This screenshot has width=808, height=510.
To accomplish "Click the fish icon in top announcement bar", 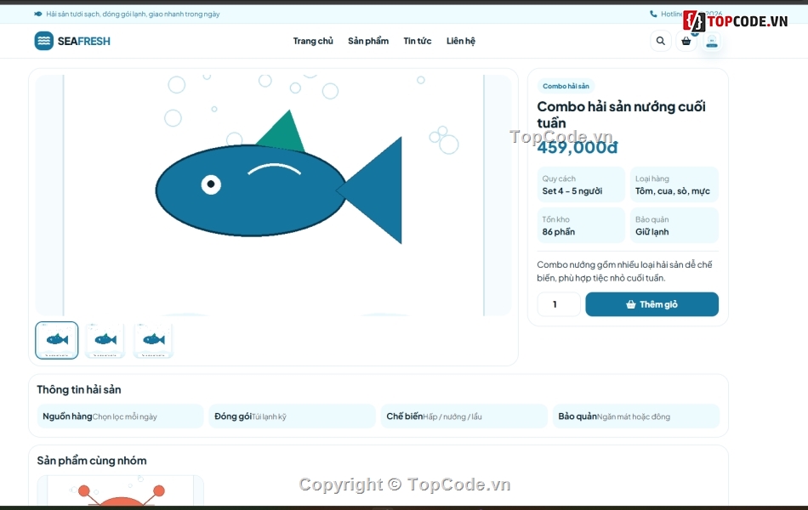I will pyautogui.click(x=37, y=14).
